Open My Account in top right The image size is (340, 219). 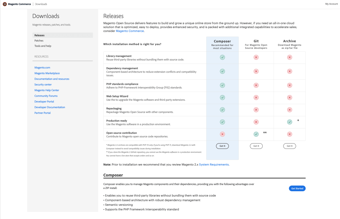331,4
